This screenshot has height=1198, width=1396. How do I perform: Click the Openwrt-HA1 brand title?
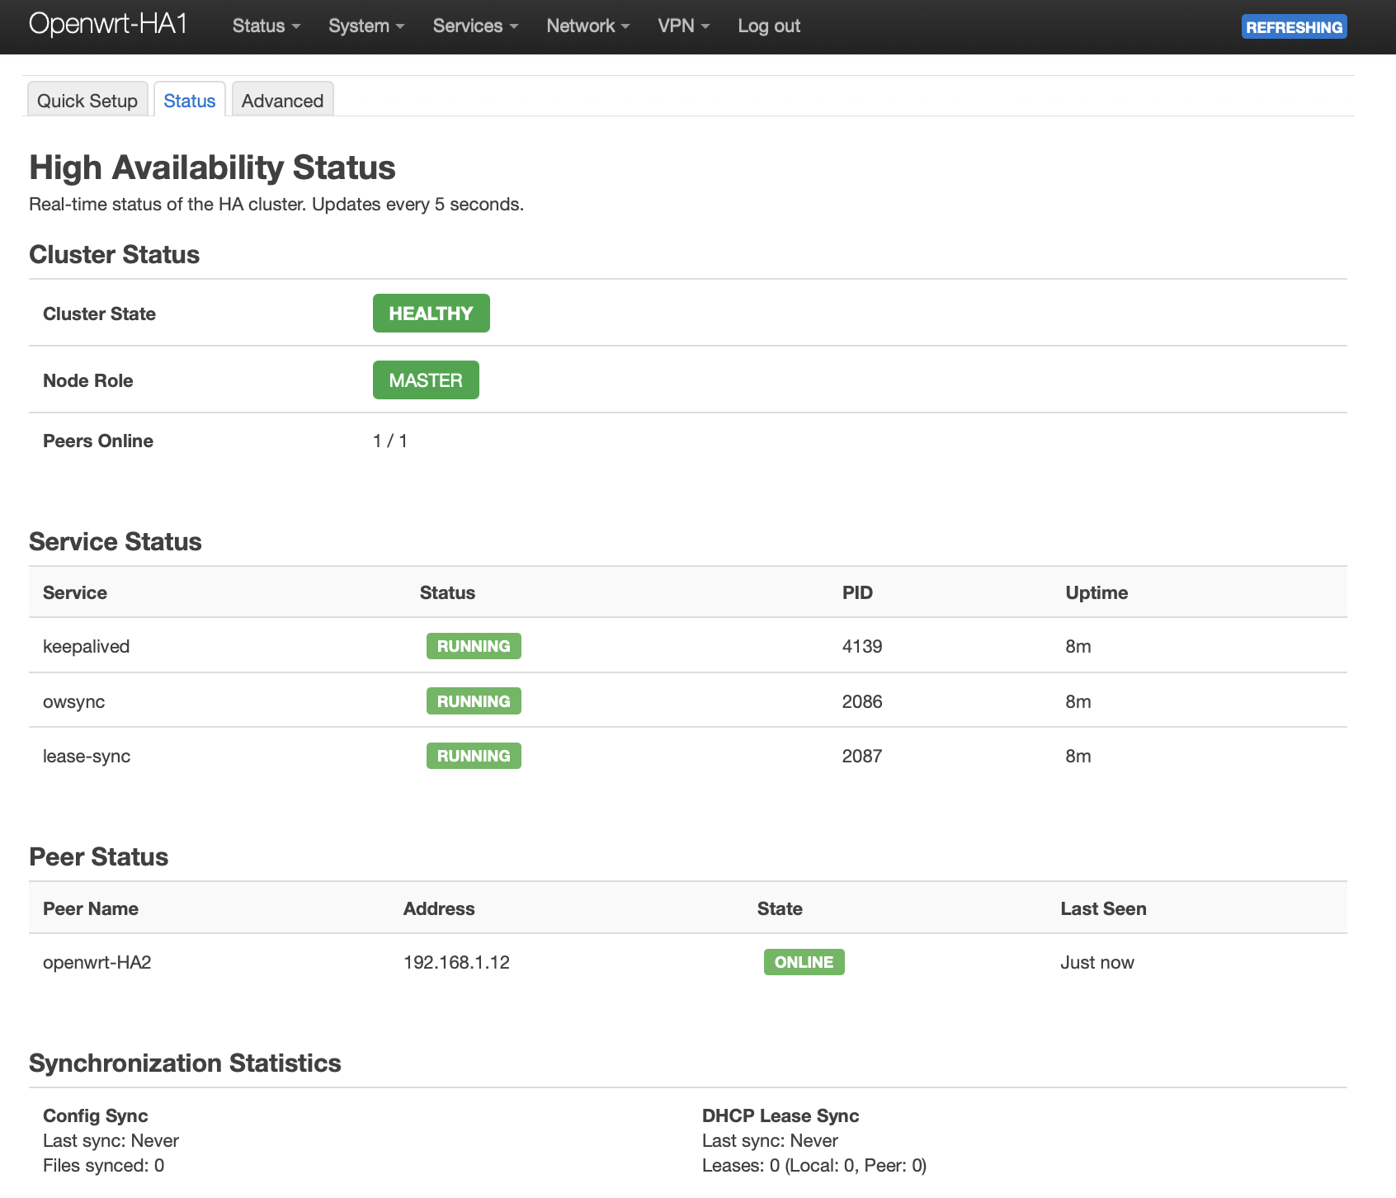[108, 25]
